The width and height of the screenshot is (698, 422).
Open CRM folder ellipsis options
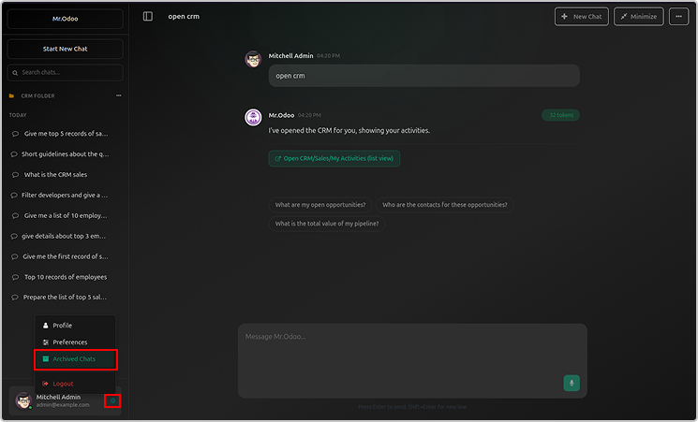click(118, 95)
